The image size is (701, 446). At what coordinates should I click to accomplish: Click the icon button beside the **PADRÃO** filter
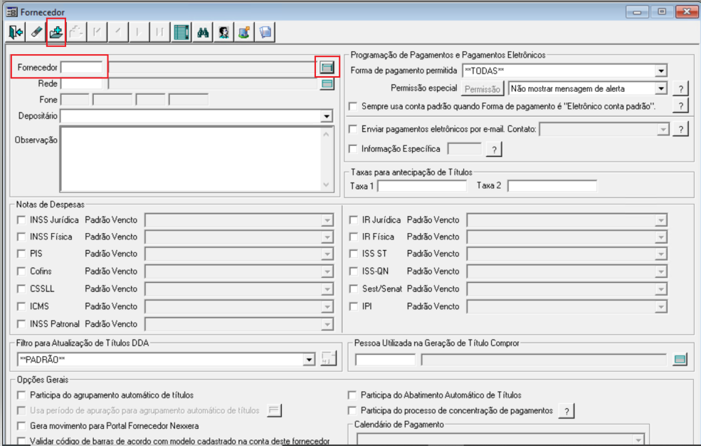(329, 358)
